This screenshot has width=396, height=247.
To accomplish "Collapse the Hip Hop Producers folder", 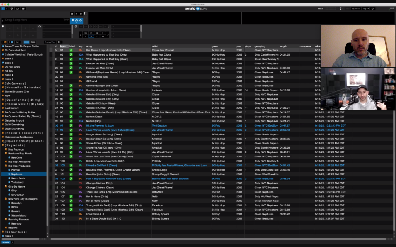I will pyautogui.click(x=6, y=166).
